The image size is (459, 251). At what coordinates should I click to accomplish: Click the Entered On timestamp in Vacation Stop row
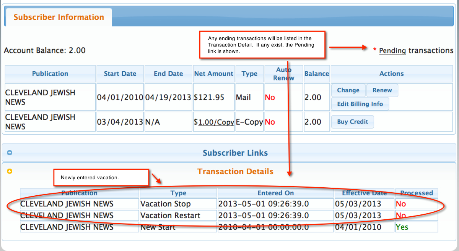[264, 204]
